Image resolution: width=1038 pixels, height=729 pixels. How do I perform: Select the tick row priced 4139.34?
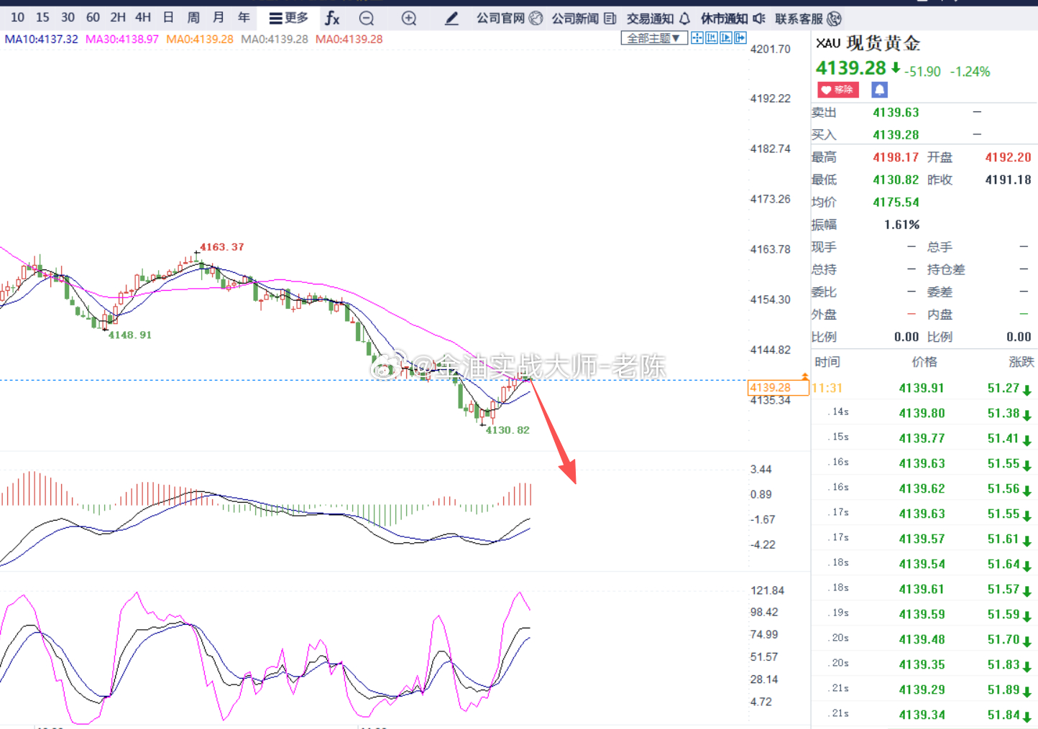(924, 715)
